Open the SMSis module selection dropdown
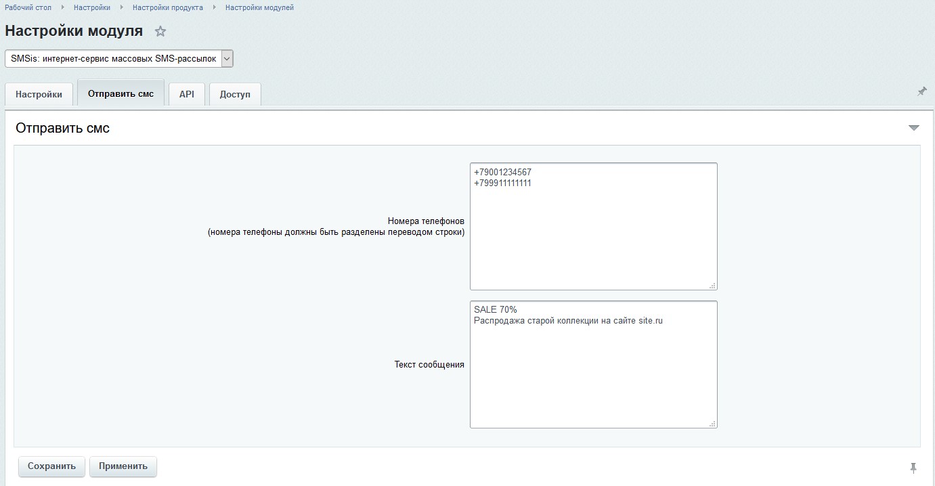Viewport: 935px width, 486px height. 118,59
